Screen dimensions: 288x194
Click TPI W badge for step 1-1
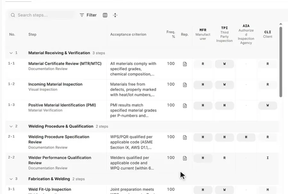(224, 64)
